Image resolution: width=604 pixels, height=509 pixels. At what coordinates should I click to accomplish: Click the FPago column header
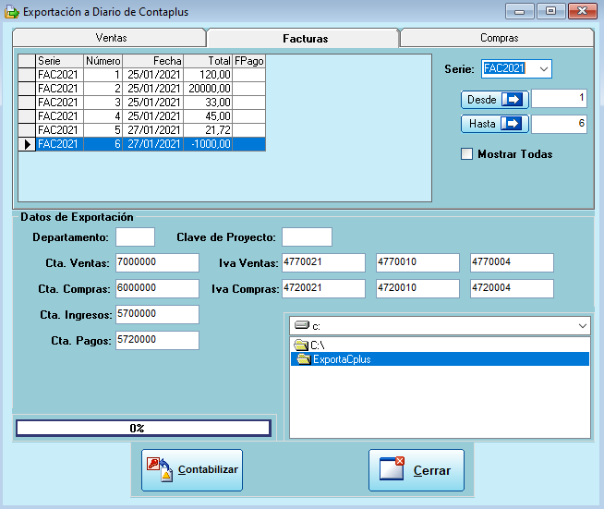coord(248,61)
